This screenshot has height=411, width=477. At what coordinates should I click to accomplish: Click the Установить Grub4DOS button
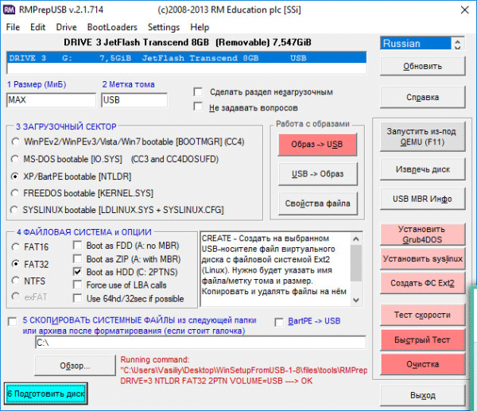tap(423, 235)
